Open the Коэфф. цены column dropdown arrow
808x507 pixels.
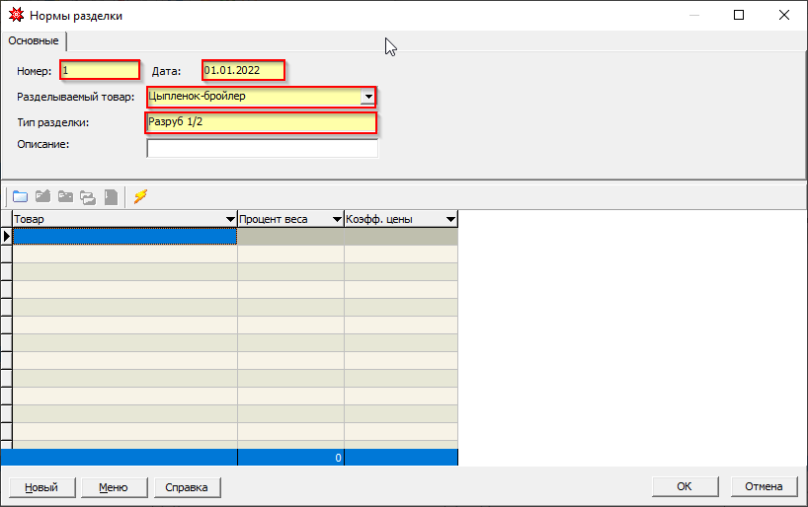coord(450,219)
